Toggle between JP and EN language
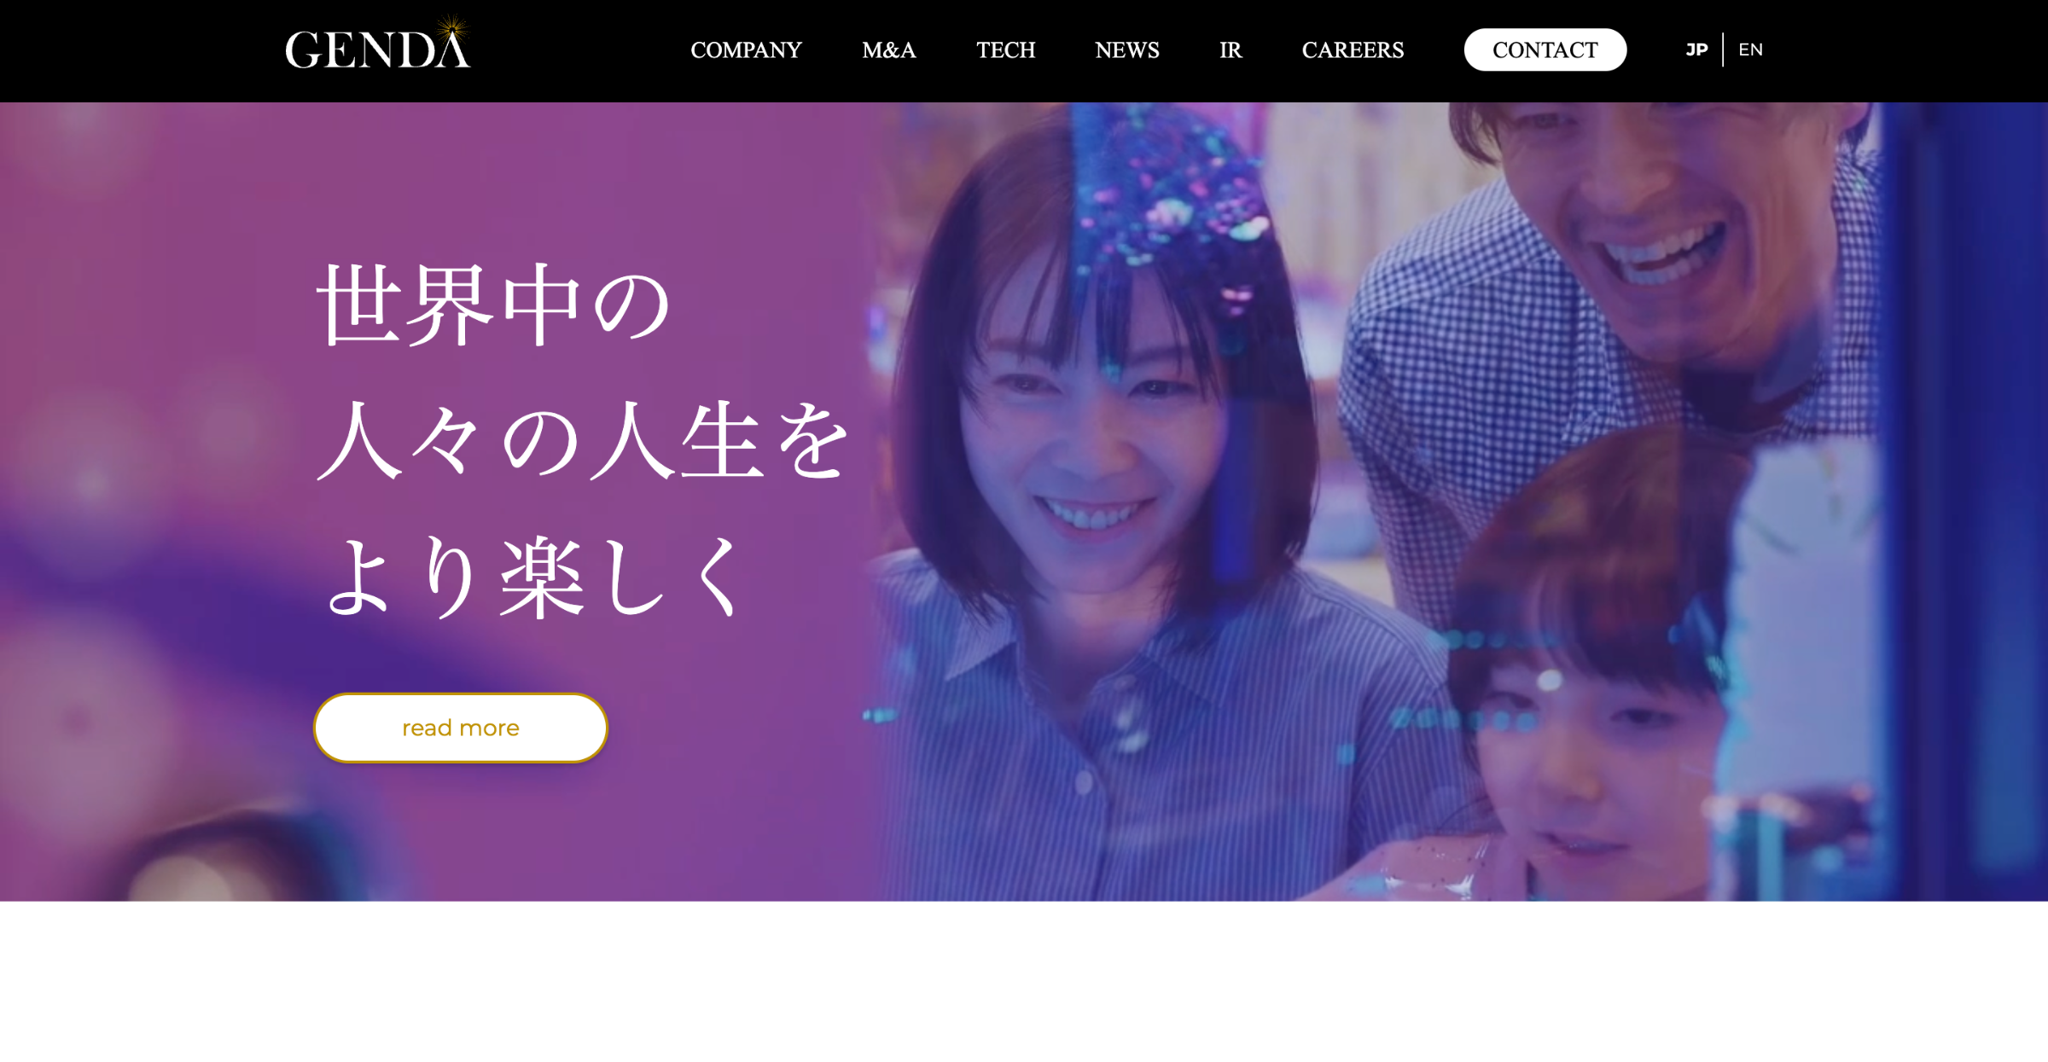The width and height of the screenshot is (2048, 1062). (1748, 49)
